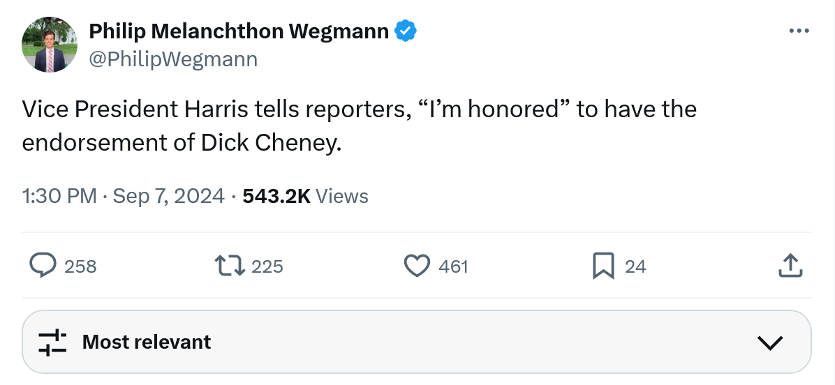The height and width of the screenshot is (385, 835).
Task: Open the 1:30 PM Sep 7, 2024 timestamp
Action: click(124, 197)
